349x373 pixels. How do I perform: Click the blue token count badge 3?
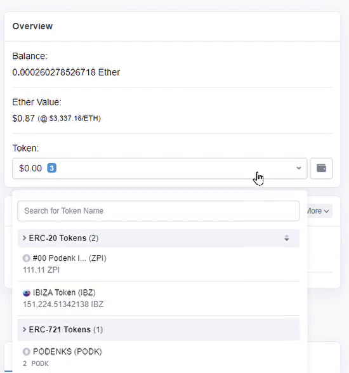click(x=52, y=168)
